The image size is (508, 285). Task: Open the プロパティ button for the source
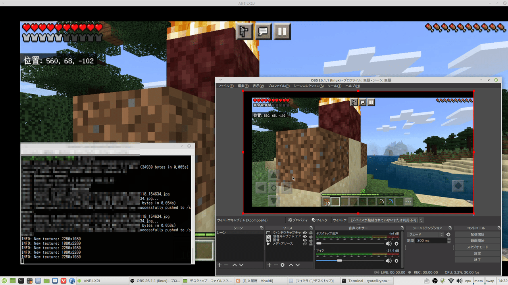pos(298,220)
